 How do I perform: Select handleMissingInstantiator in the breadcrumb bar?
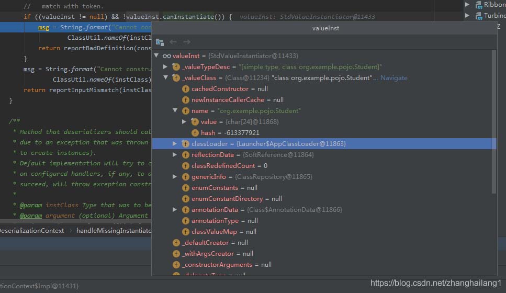tap(114, 231)
